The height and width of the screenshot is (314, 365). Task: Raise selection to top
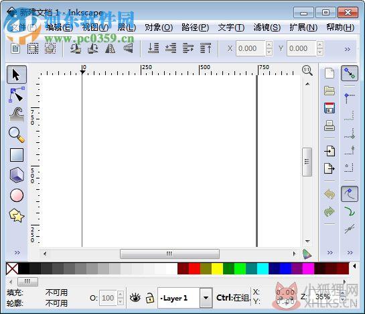[x=206, y=48]
